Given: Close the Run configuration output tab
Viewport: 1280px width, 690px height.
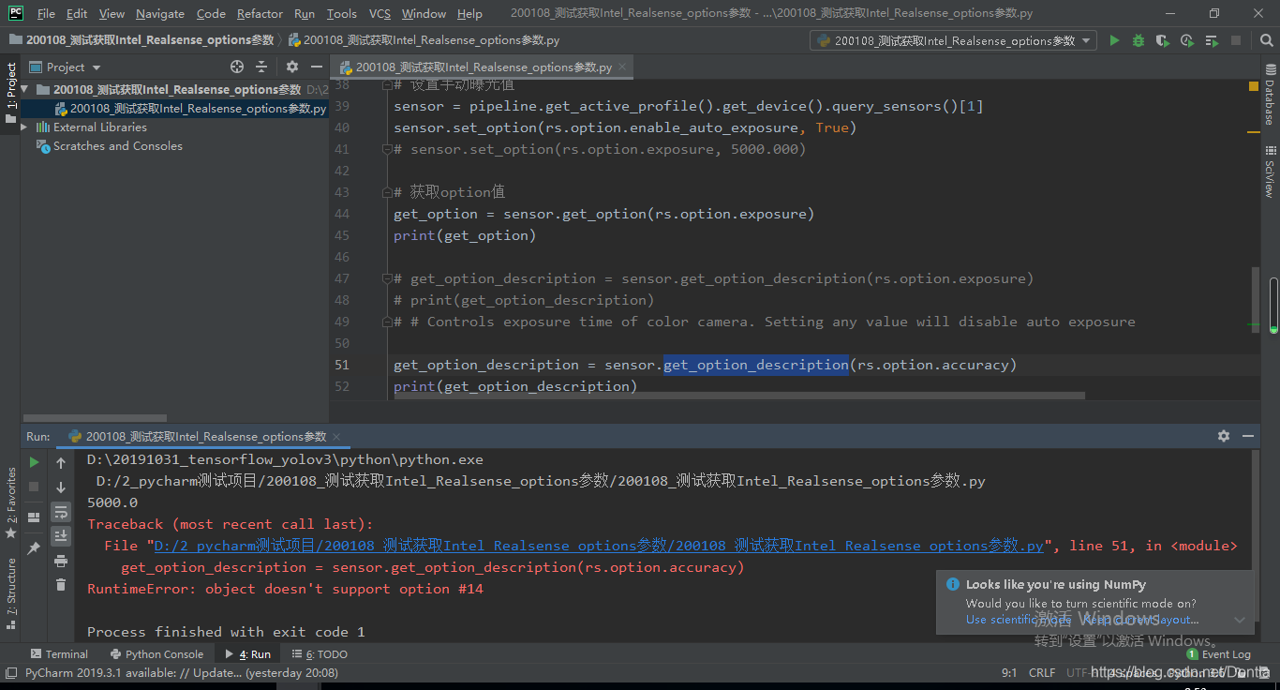Looking at the screenshot, I should 336,436.
